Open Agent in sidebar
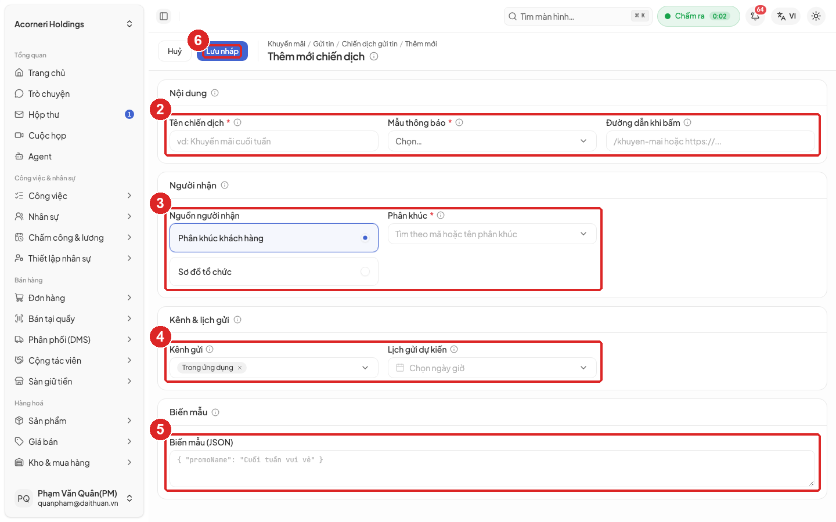This screenshot has height=522, width=836. tap(74, 156)
